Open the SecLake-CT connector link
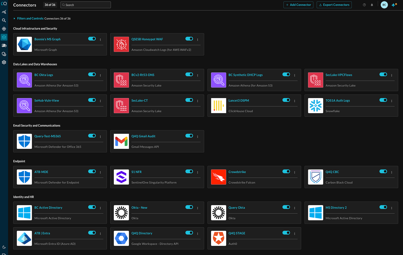 [140, 100]
